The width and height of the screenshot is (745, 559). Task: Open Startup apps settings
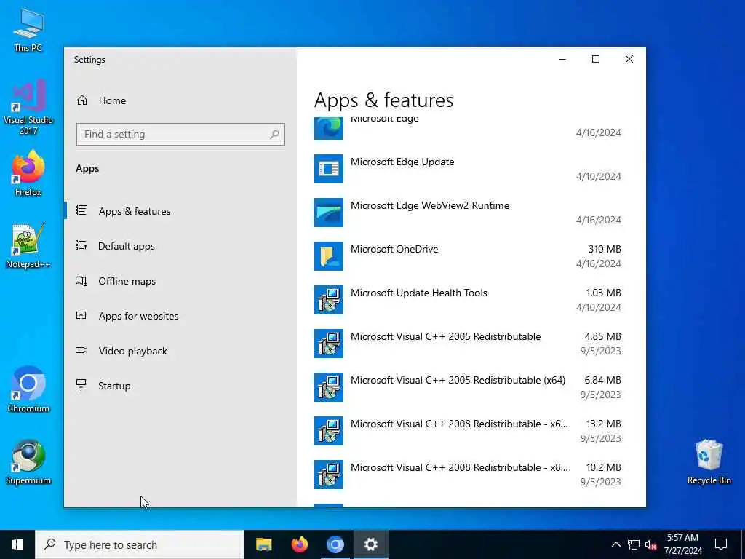tap(114, 386)
